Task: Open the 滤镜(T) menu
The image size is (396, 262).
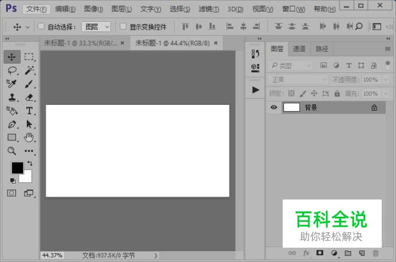Action: pyautogui.click(x=209, y=9)
